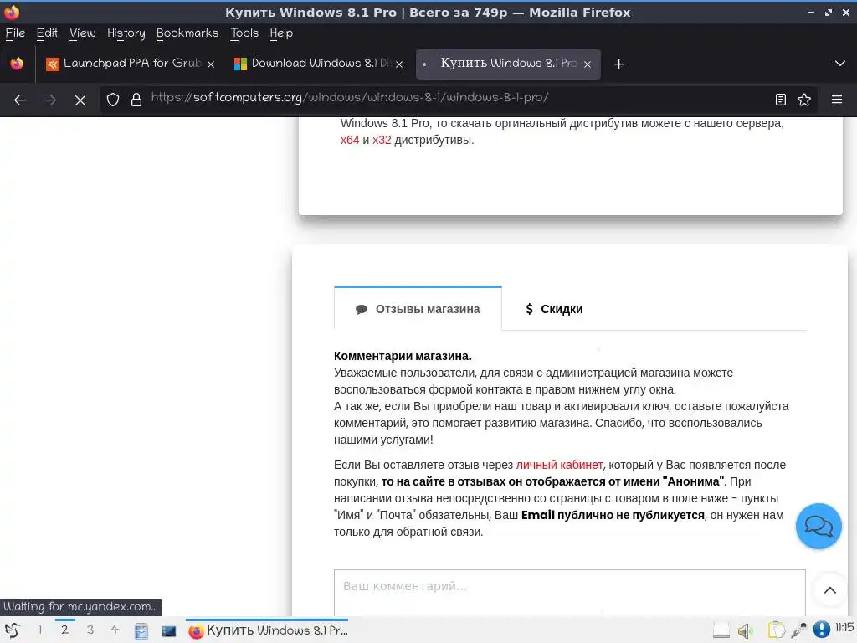The height and width of the screenshot is (643, 857).
Task: Click the network connection tray icon
Action: (x=798, y=630)
